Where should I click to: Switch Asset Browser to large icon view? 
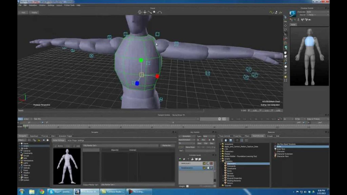[226, 140]
